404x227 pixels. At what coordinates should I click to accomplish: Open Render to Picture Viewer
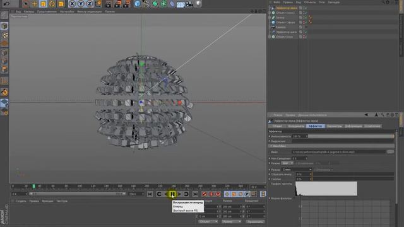[x=118, y=4]
